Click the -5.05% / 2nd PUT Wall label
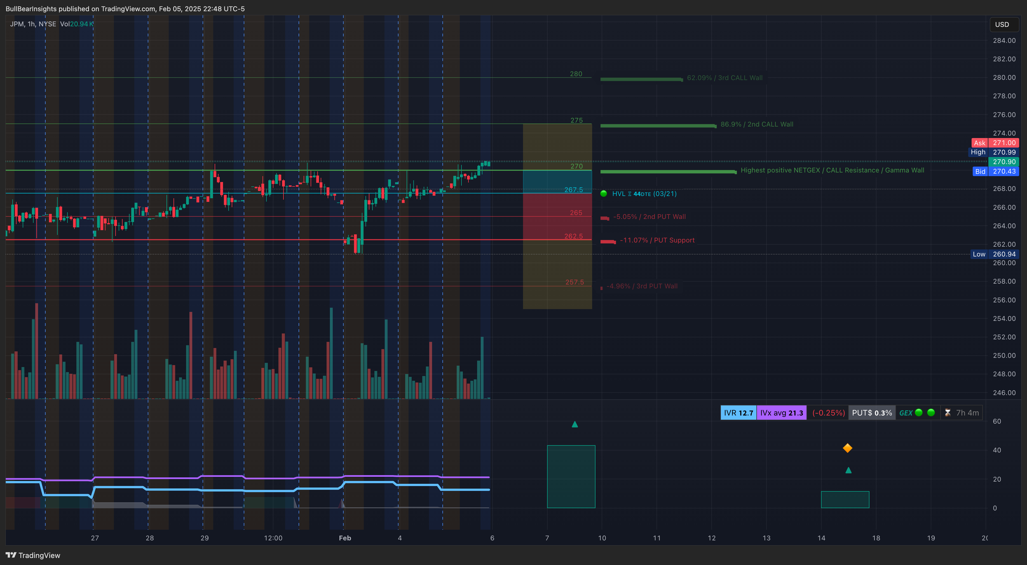 [x=650, y=217]
